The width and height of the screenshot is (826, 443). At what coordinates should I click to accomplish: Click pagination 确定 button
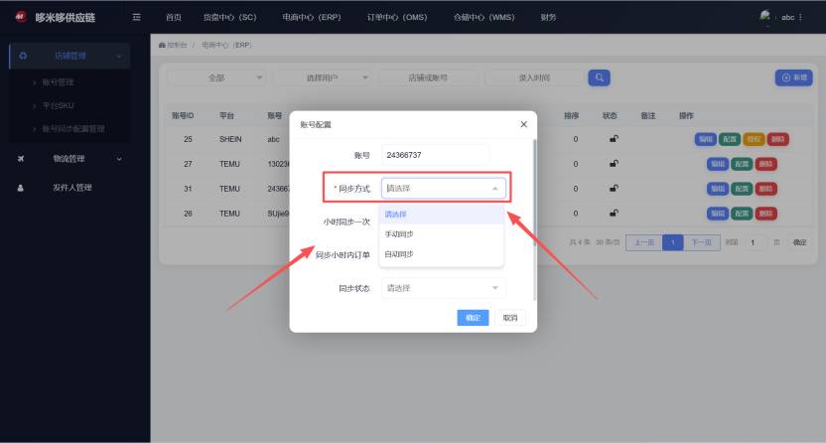coord(799,242)
